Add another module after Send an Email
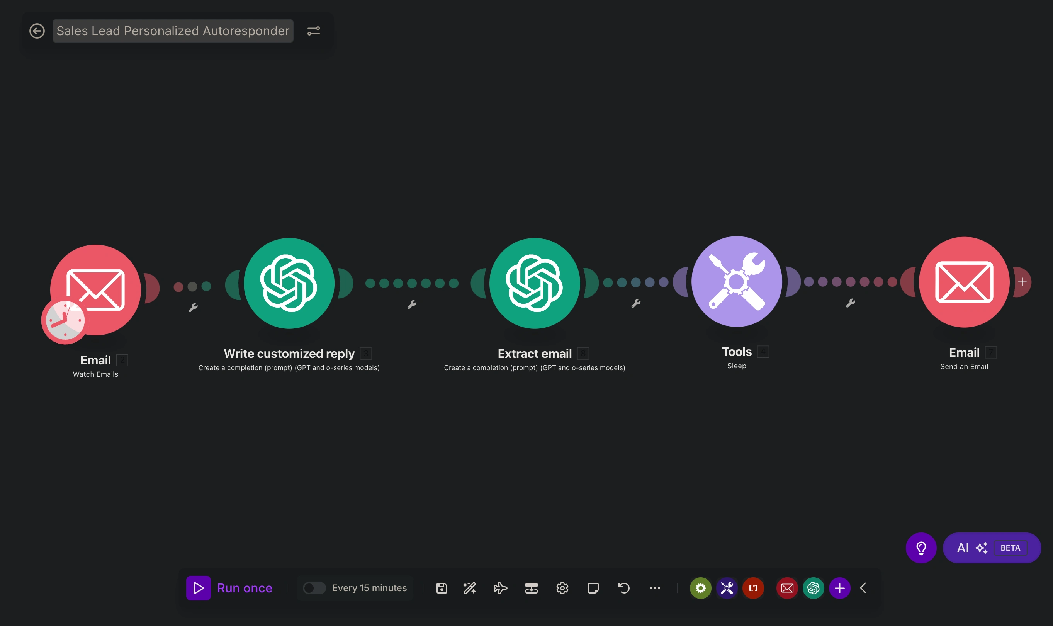This screenshot has width=1053, height=626. tap(1022, 282)
